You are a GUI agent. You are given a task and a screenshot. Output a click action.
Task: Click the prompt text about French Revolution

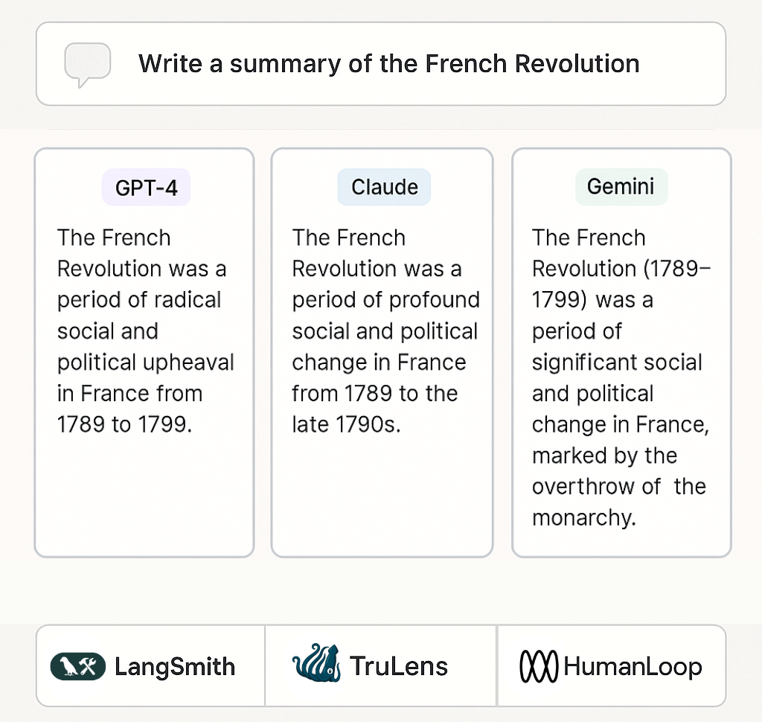click(x=388, y=64)
